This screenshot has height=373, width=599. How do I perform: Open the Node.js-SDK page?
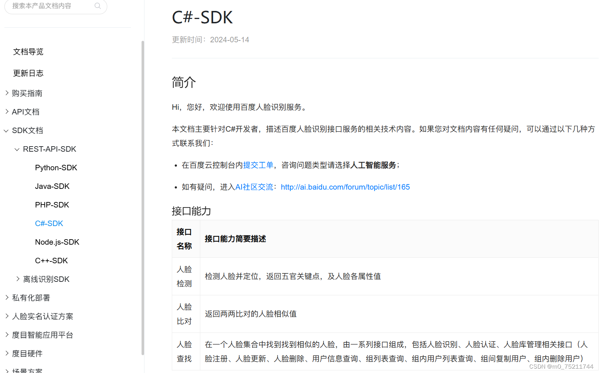pyautogui.click(x=57, y=242)
